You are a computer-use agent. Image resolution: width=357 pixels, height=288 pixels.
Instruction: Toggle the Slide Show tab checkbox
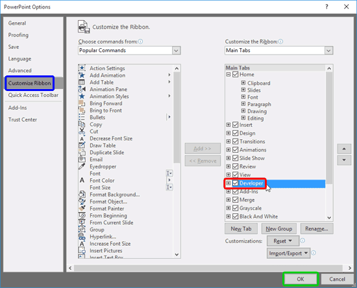[x=236, y=158]
